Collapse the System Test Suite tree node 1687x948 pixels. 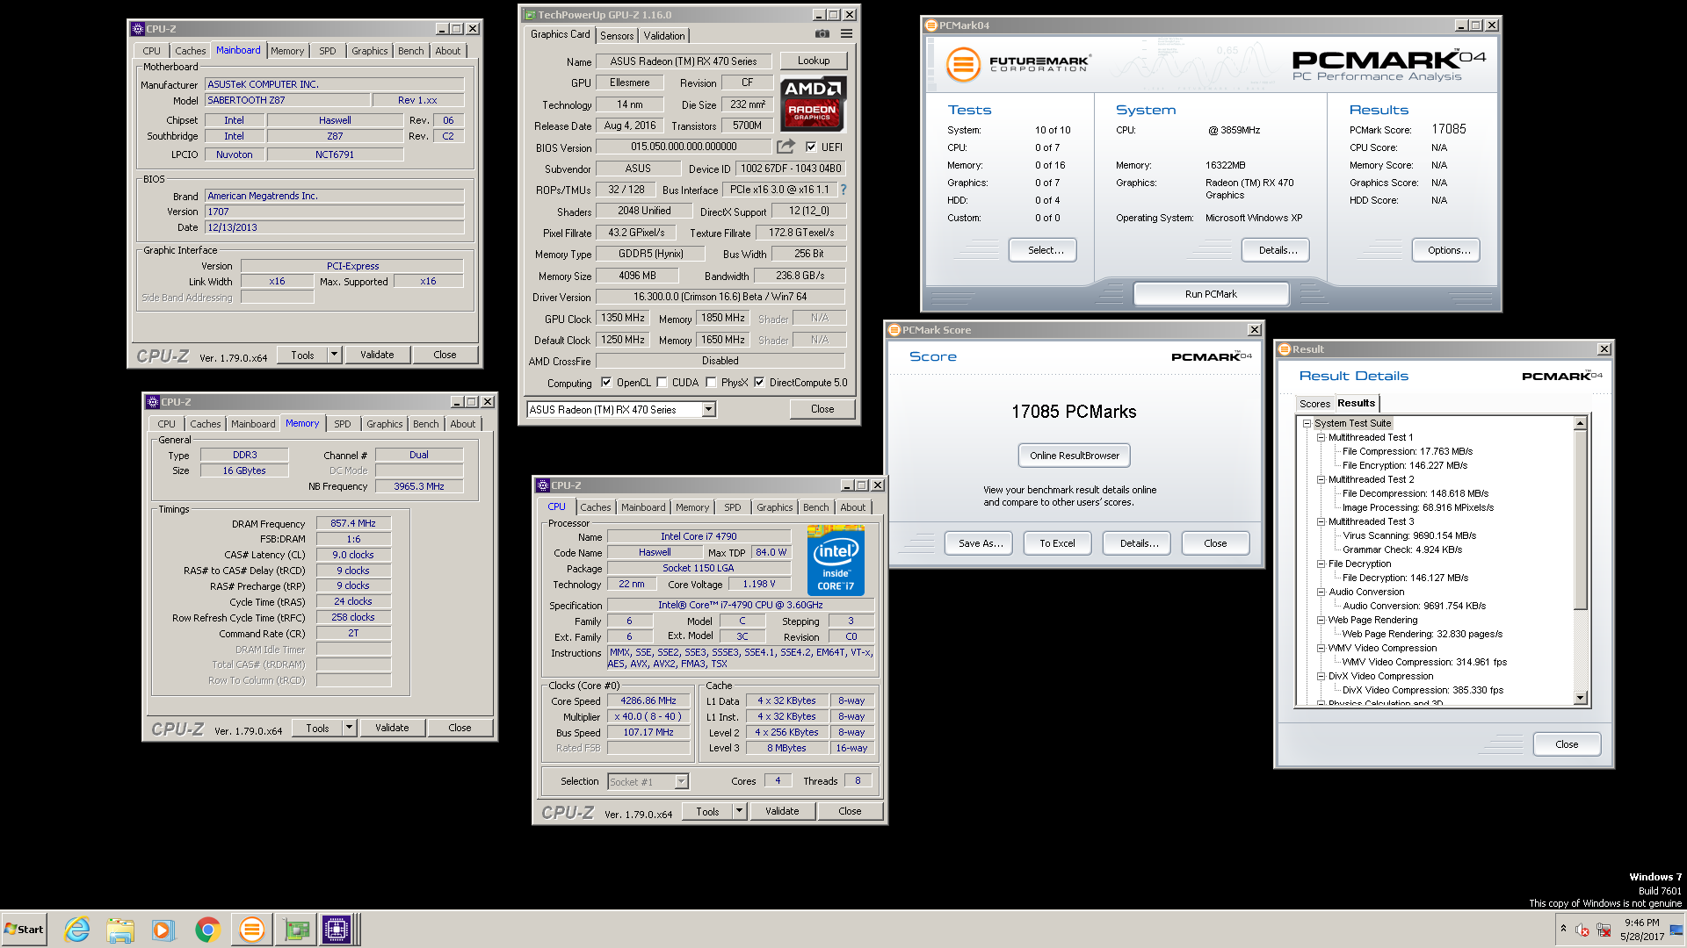[1307, 423]
